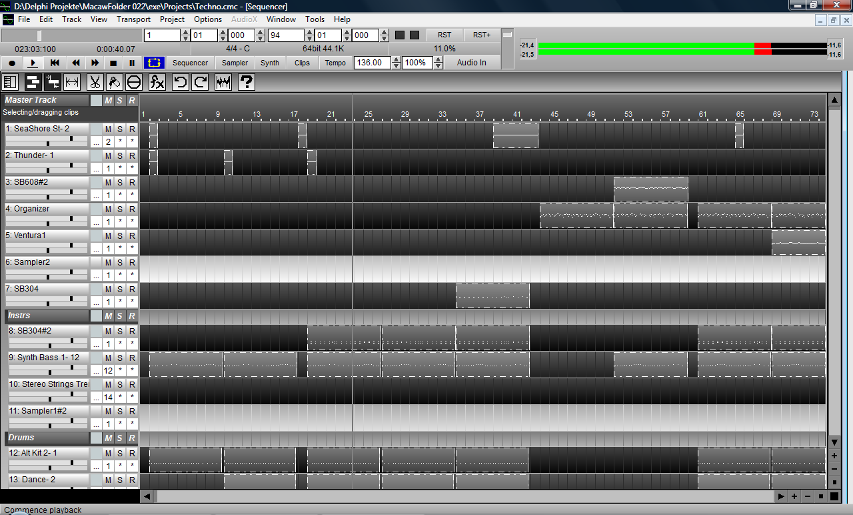Click the fx effects icon

point(157,82)
